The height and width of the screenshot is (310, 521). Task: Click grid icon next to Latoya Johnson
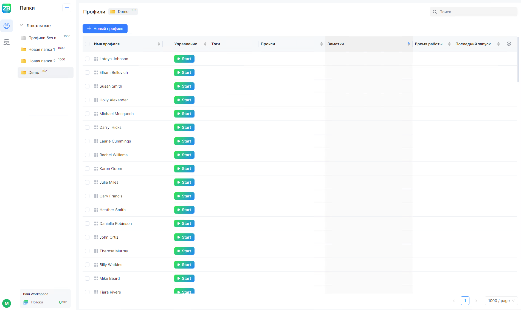(x=96, y=59)
